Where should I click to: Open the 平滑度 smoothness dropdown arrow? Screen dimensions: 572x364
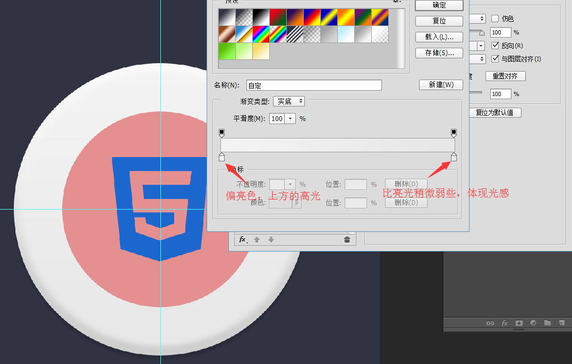pos(291,119)
